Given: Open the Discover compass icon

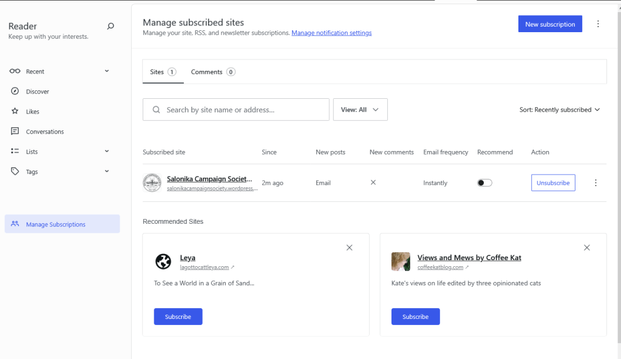Looking at the screenshot, I should [x=15, y=92].
